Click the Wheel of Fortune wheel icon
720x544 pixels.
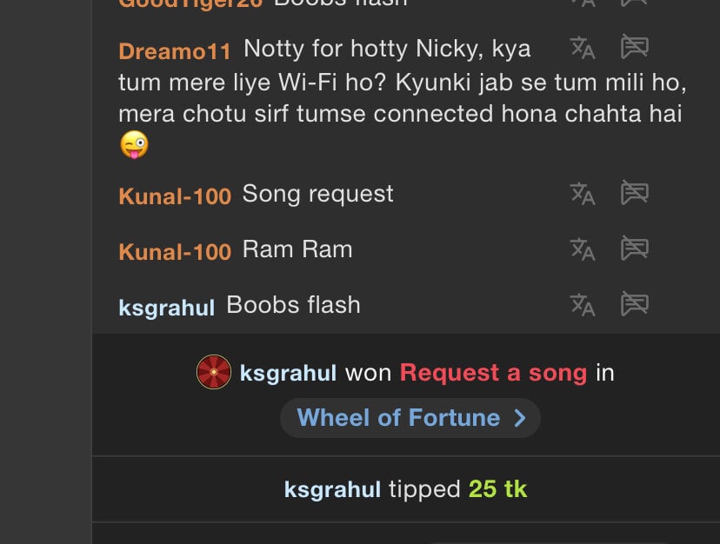pos(213,372)
